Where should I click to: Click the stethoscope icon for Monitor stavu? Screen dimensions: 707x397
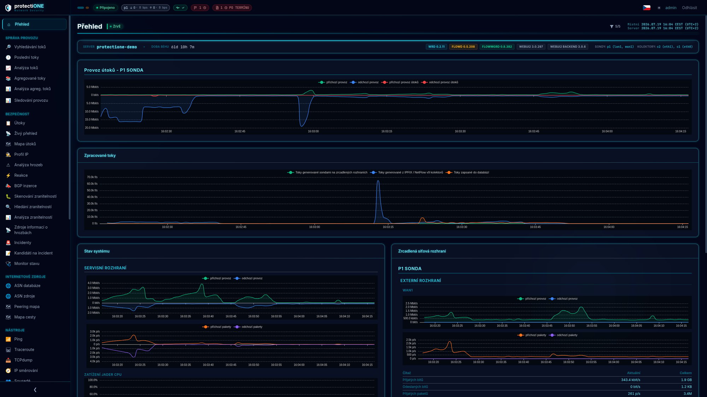8,264
